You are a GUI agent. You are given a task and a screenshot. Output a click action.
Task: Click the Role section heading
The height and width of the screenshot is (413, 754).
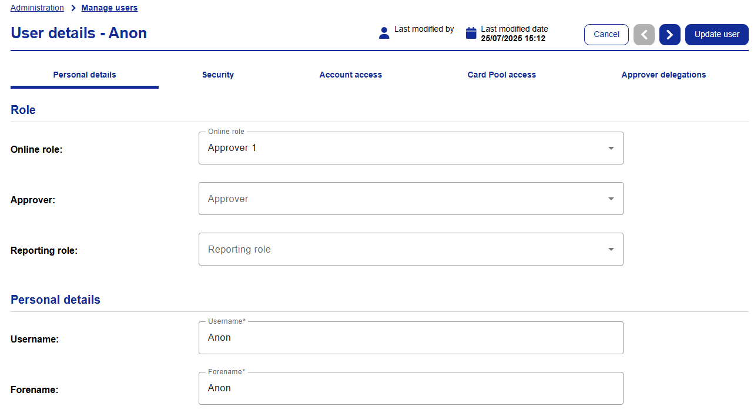(23, 110)
